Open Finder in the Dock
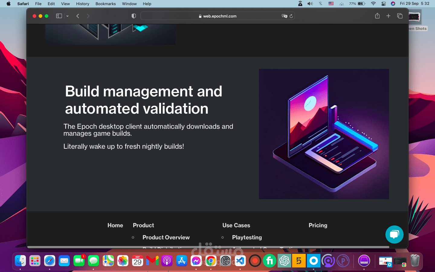 [x=20, y=261]
